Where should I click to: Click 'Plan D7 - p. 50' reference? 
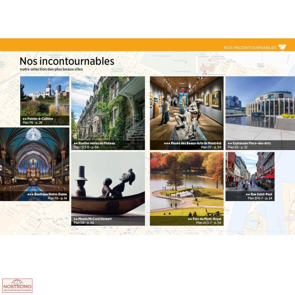tap(211, 147)
